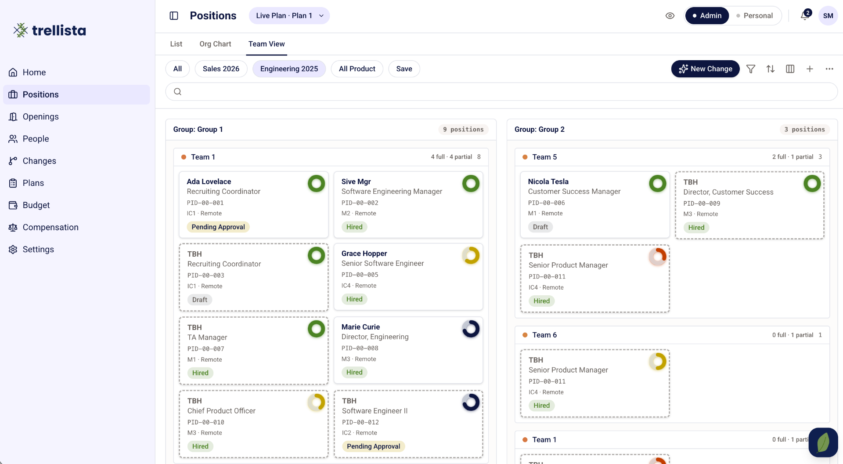The width and height of the screenshot is (843, 464).
Task: Click Chief Product Officer allocation ring
Action: 316,402
